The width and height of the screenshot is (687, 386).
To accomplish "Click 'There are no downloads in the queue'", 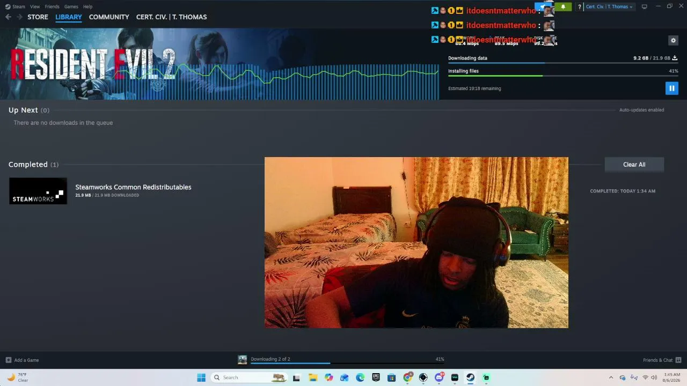I will pyautogui.click(x=63, y=123).
